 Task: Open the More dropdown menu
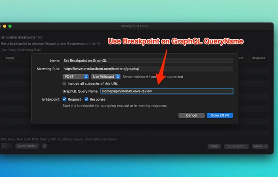[x=260, y=146]
